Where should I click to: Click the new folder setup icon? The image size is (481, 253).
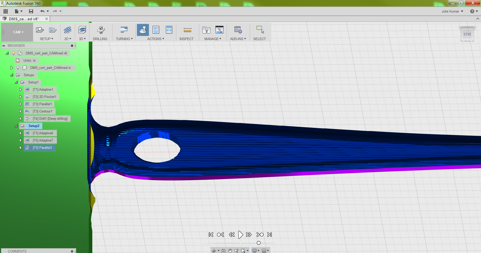click(53, 30)
